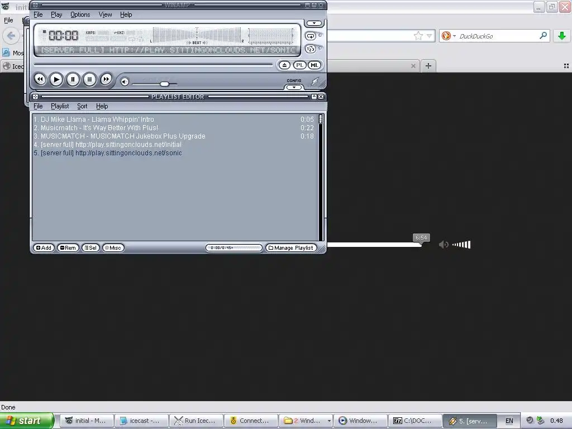Expand the Winamp top-right drawer arrow
Viewport: 572px width, 429px height.
314,23
